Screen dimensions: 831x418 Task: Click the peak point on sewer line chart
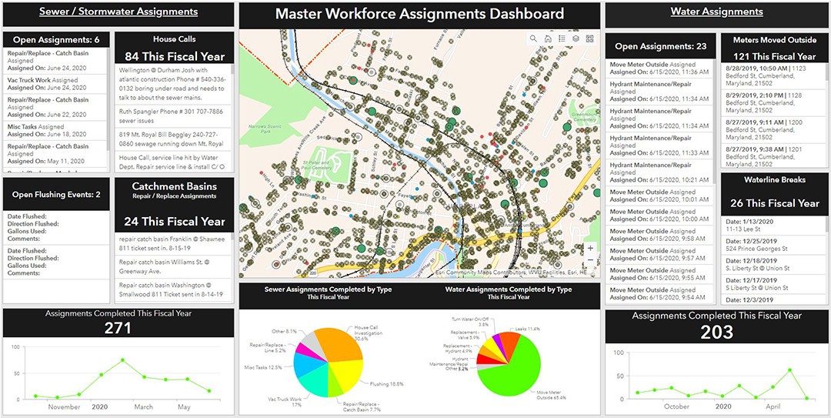tap(122, 360)
